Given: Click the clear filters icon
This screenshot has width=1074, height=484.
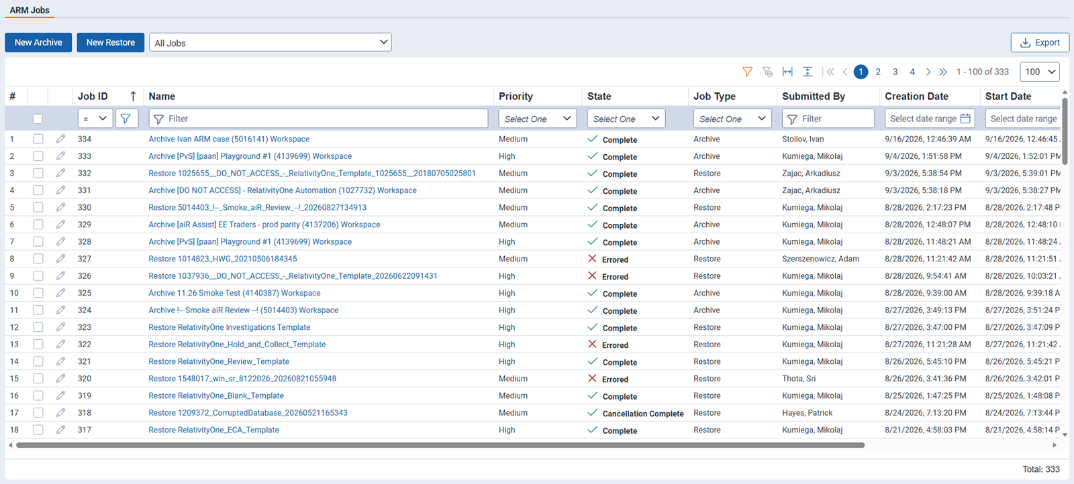Looking at the screenshot, I should pyautogui.click(x=767, y=72).
